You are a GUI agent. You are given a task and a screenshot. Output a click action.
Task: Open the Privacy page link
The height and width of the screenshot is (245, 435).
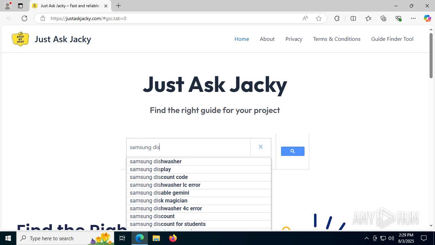tap(294, 39)
